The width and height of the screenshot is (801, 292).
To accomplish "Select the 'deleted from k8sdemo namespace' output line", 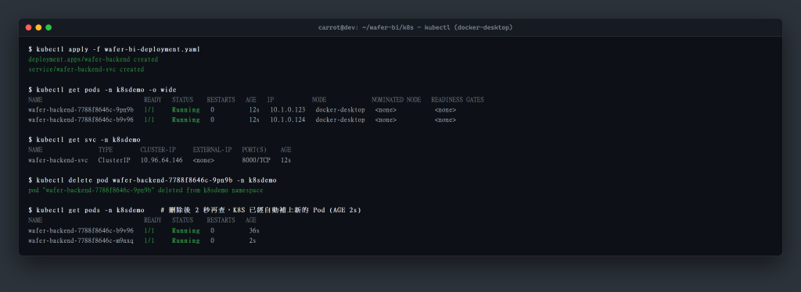I will point(145,190).
